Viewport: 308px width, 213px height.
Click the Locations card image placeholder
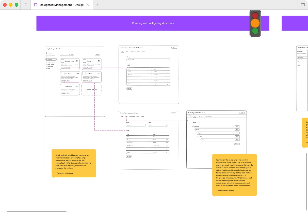(62, 74)
